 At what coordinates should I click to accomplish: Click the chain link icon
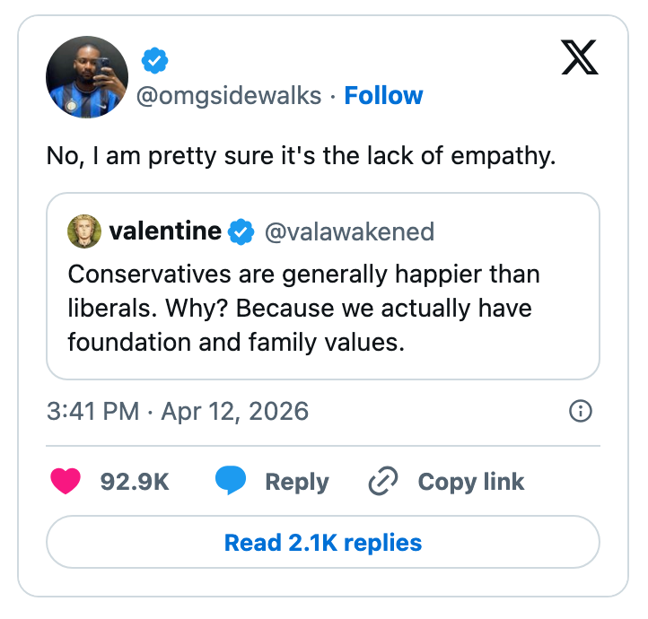[383, 481]
